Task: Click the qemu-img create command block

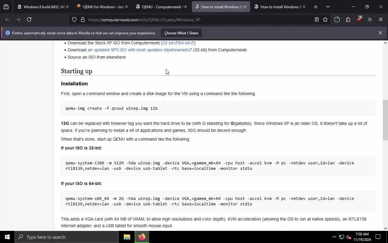Action: pyautogui.click(x=218, y=108)
